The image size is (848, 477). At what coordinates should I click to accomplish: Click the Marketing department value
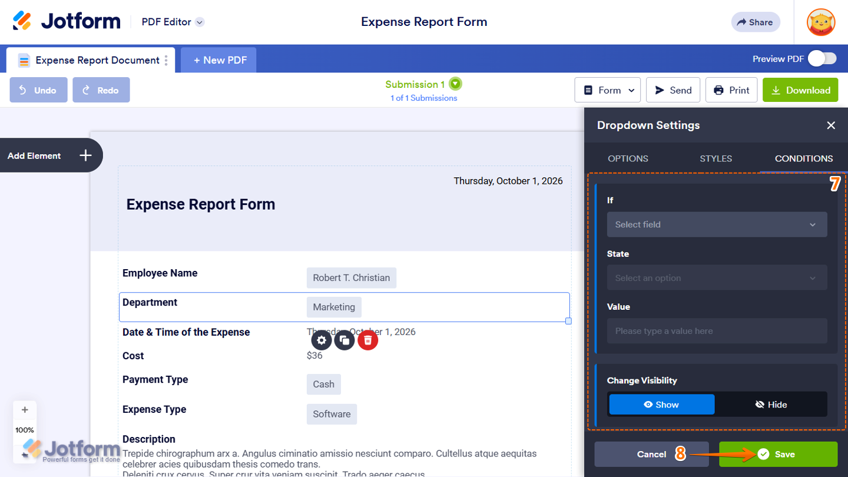click(x=334, y=307)
